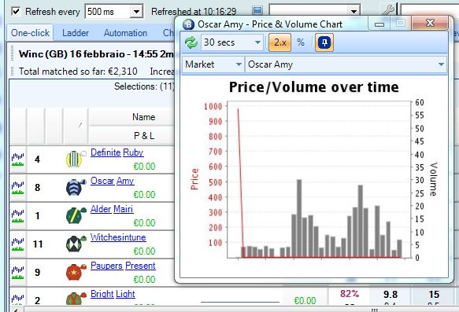Click the green refresh chart icon
This screenshot has height=312, width=459.
tap(191, 42)
